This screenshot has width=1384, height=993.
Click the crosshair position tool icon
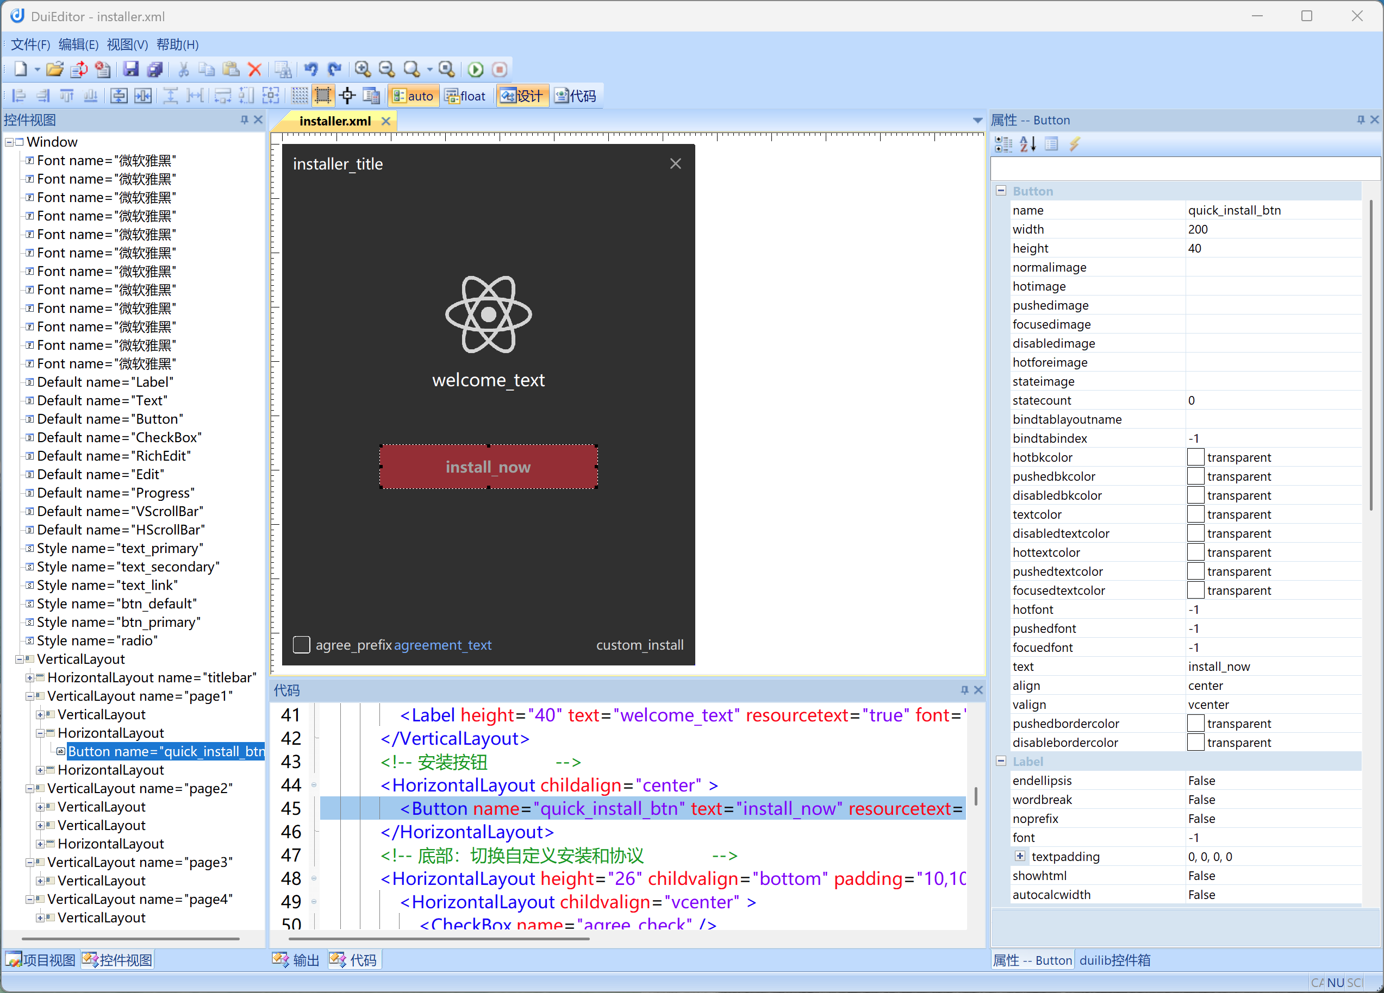347,96
